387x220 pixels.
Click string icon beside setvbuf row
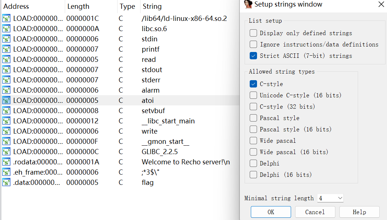coord(7,111)
